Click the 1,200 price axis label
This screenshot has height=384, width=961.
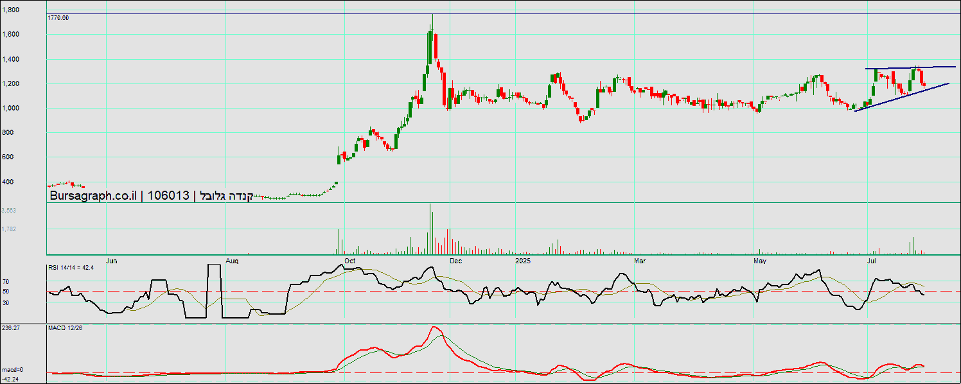[x=10, y=83]
